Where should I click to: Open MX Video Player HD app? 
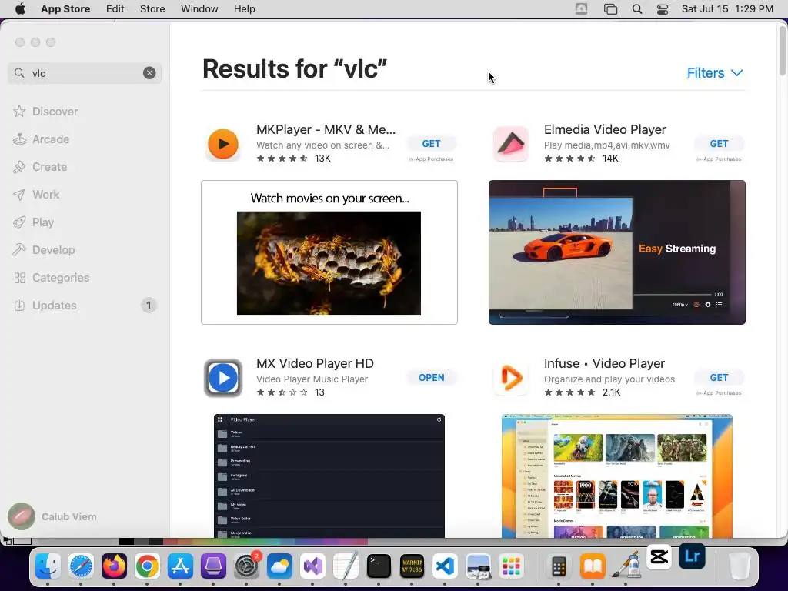(x=431, y=377)
